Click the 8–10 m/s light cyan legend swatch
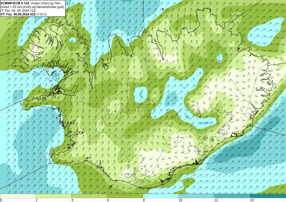The image size is (286, 202). [161, 196]
